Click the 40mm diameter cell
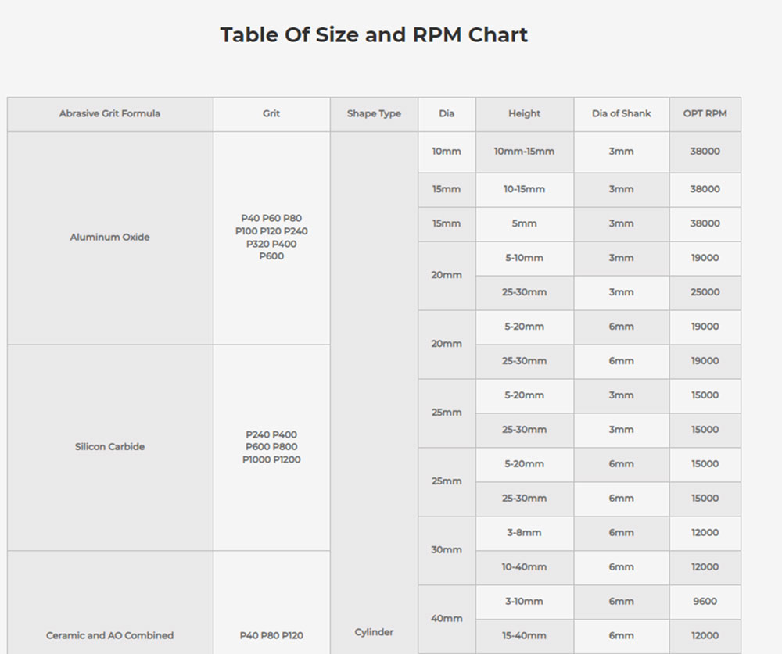 (x=447, y=618)
